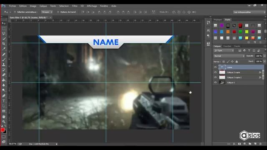267x150 pixels.
Task: Select the Pen tool
Action: pyautogui.click(x=4, y=96)
